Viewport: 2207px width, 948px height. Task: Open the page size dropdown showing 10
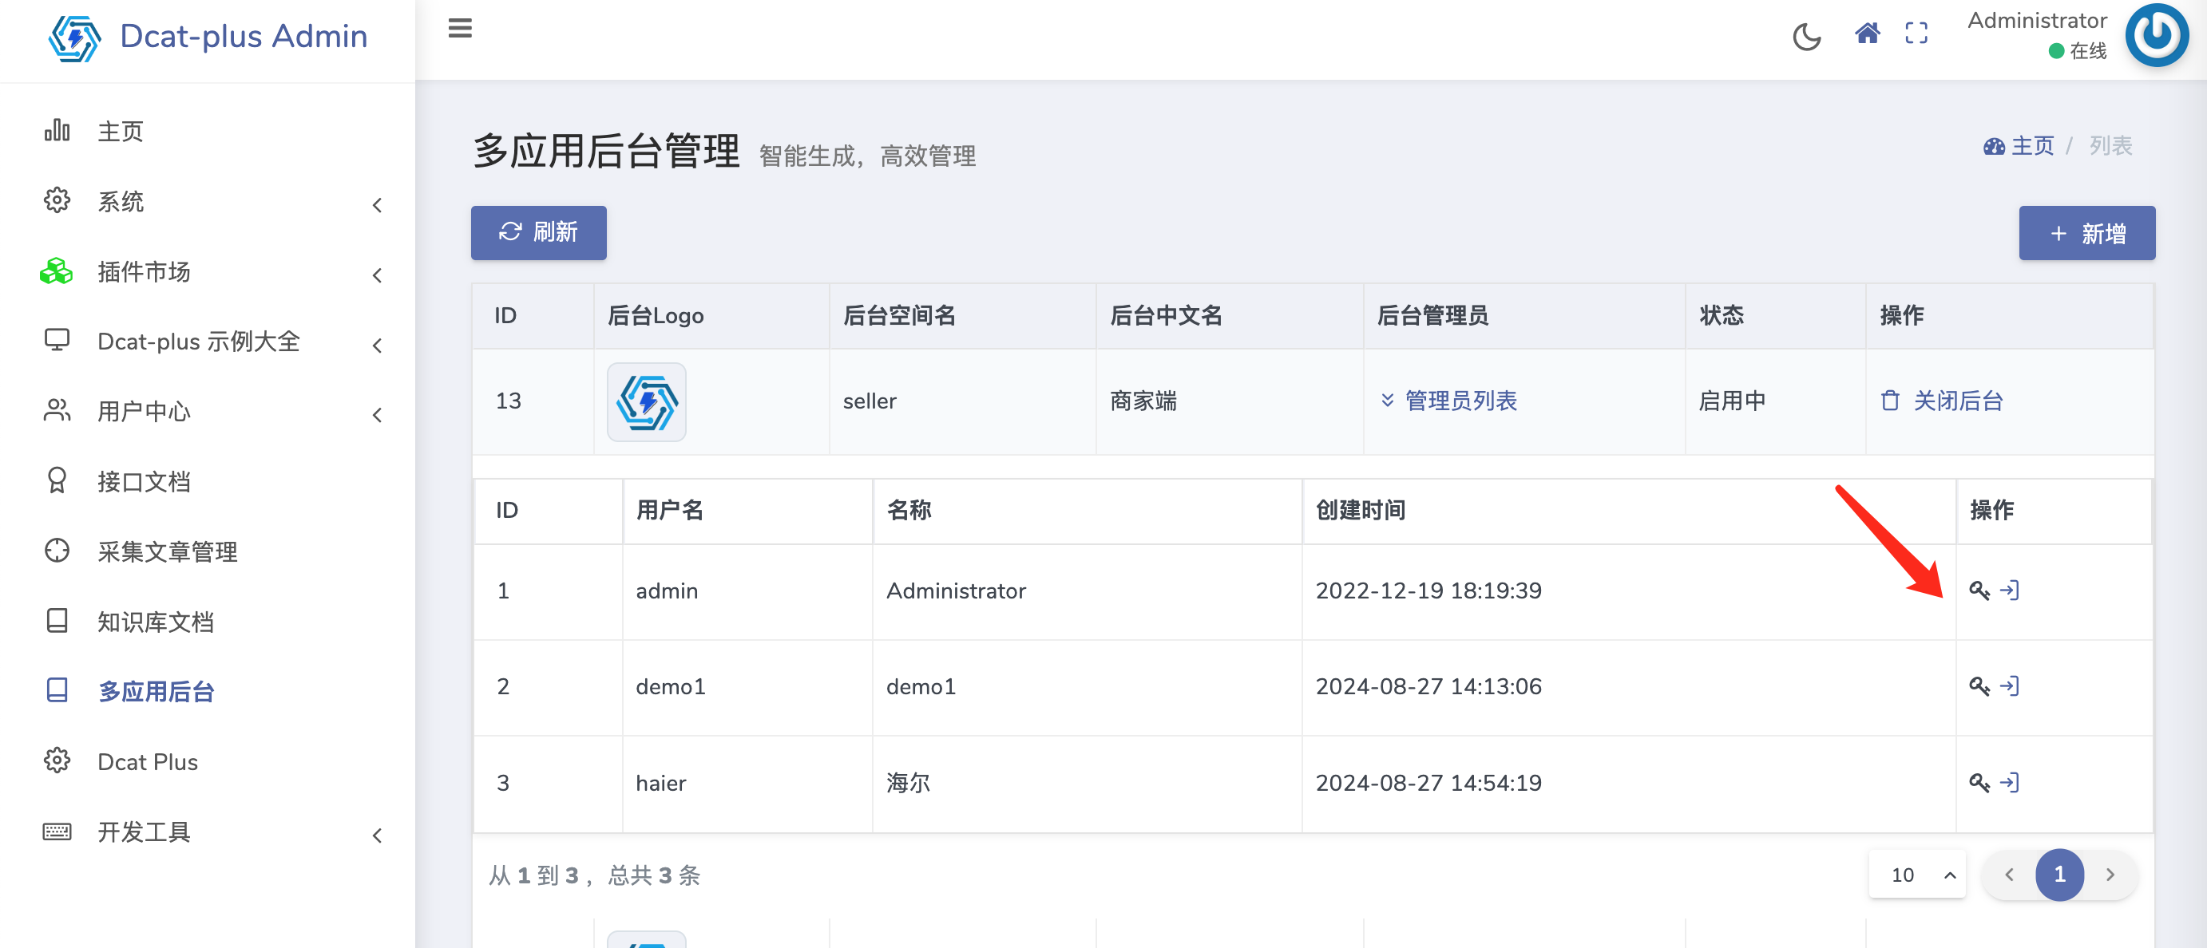click(x=1917, y=875)
